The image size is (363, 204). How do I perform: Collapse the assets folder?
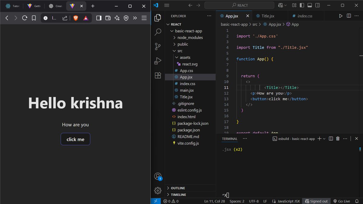coord(190,57)
